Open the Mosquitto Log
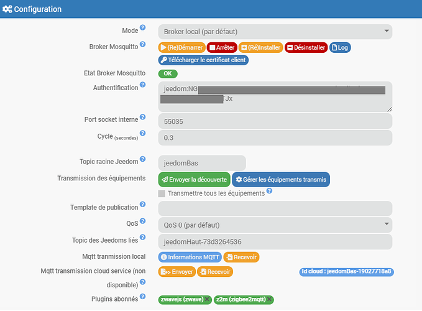This screenshot has width=422, height=311. tap(340, 47)
